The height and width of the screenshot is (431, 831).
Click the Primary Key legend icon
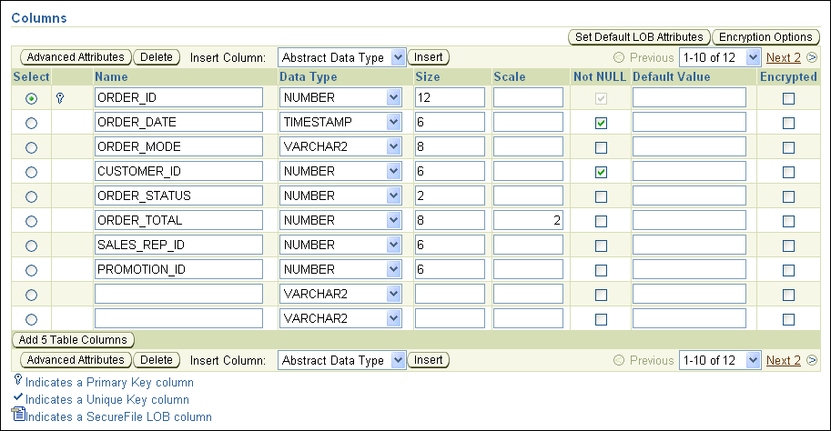[x=18, y=381]
